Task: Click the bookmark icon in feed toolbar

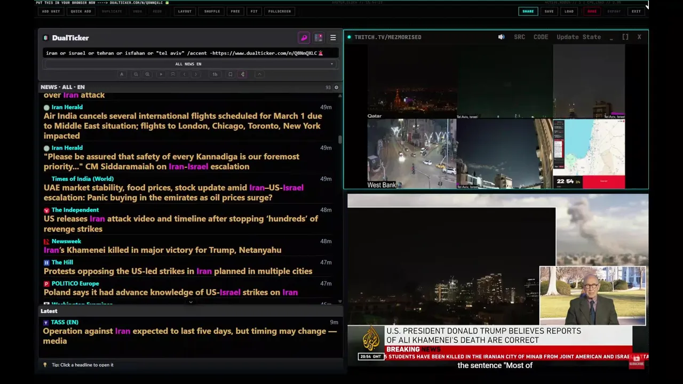Action: [231, 74]
